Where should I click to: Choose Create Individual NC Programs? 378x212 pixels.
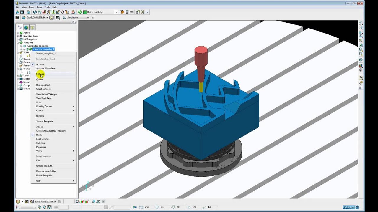[51, 131]
